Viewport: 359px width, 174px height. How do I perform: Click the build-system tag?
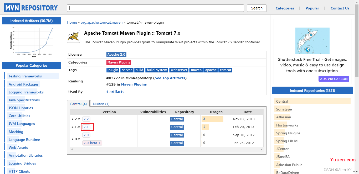[x=157, y=70]
